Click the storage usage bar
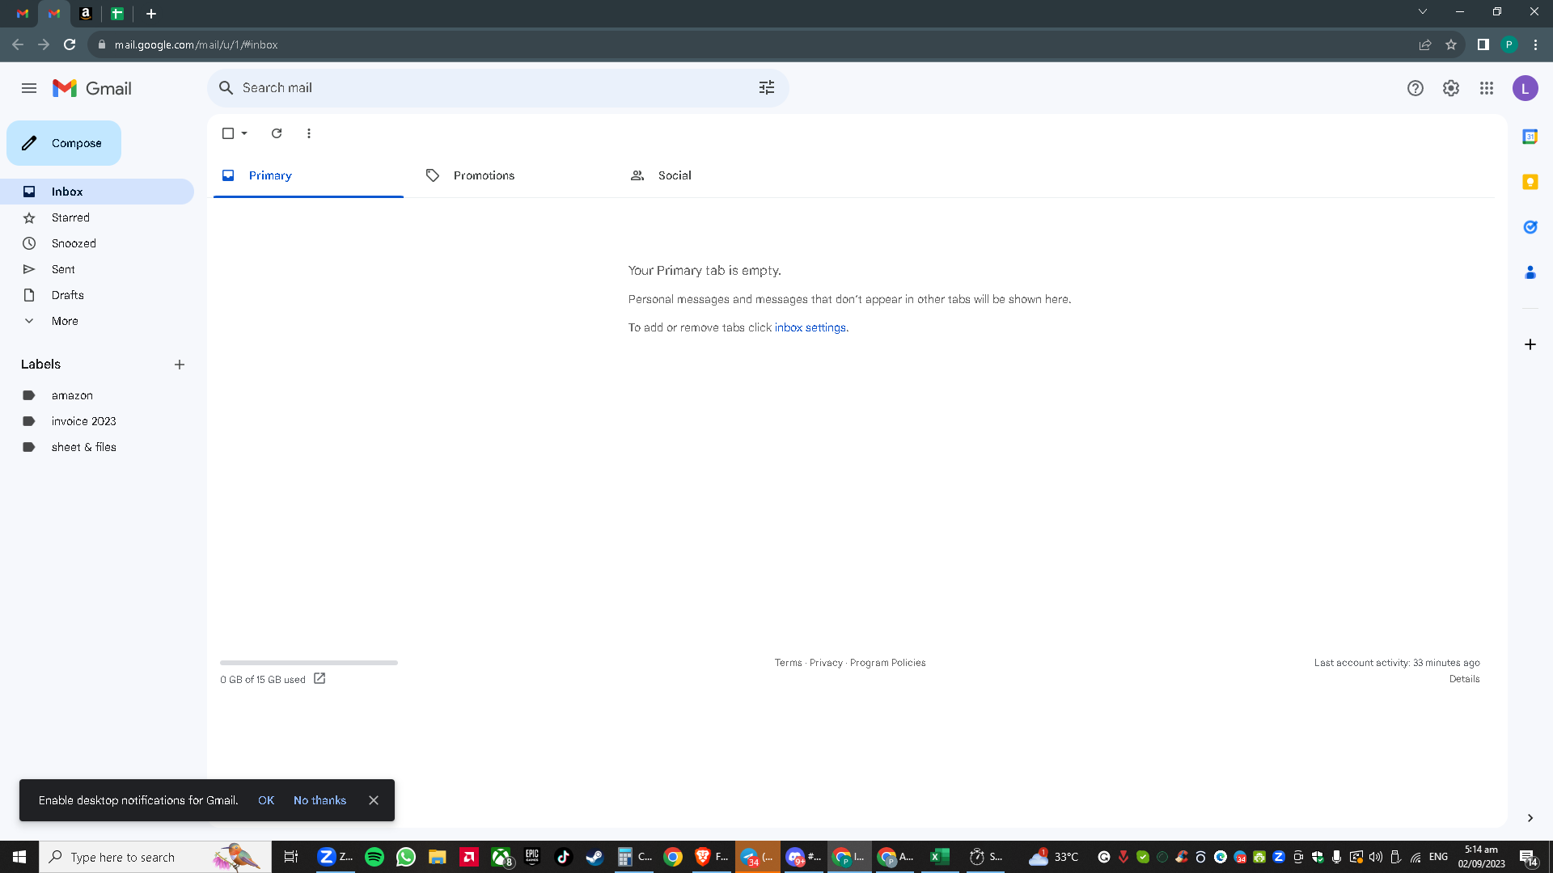Viewport: 1553px width, 873px height. pos(309,663)
